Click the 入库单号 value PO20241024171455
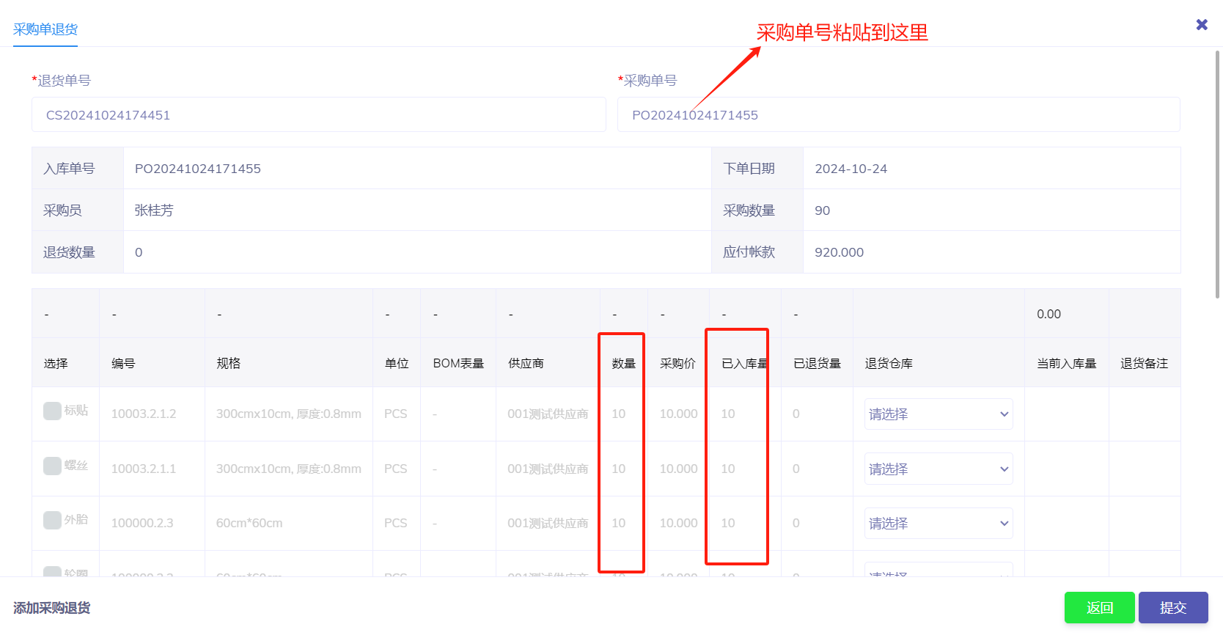This screenshot has width=1223, height=638. [x=198, y=169]
